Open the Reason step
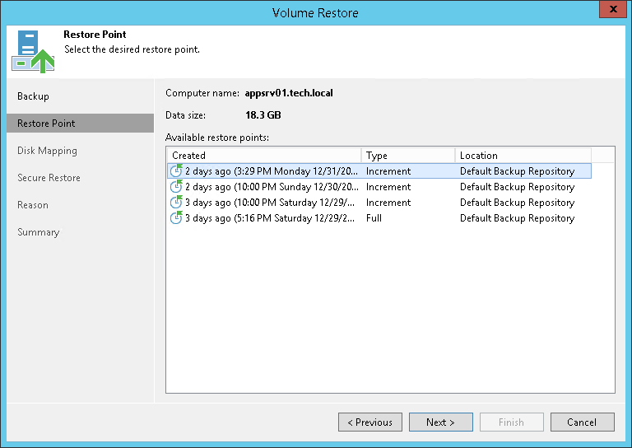632x448 pixels. 33,205
